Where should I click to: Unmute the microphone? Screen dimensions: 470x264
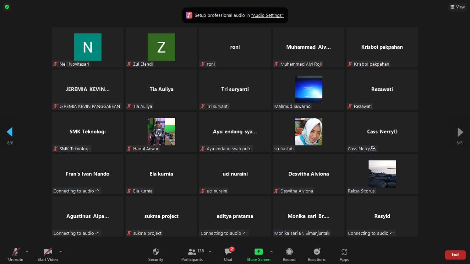[15, 254]
